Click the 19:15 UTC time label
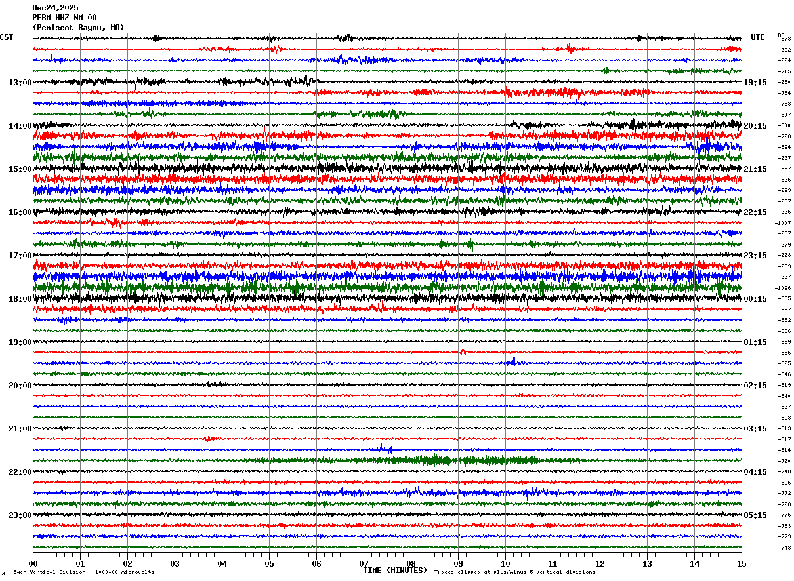Viewport: 794px width, 581px height. (x=755, y=83)
